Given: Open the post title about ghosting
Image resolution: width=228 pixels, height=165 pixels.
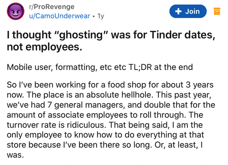Looking at the screenshot, I should coord(111,41).
